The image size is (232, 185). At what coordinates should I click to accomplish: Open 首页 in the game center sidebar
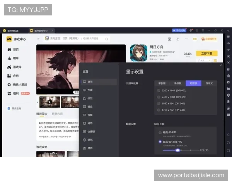pyautogui.click(x=13, y=49)
